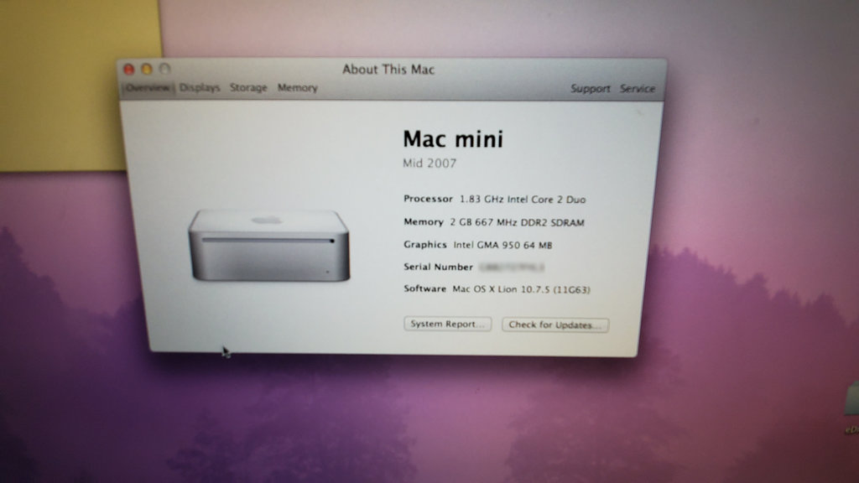Click the Intel GMA 950 graphics text
This screenshot has height=483, width=859.
502,245
